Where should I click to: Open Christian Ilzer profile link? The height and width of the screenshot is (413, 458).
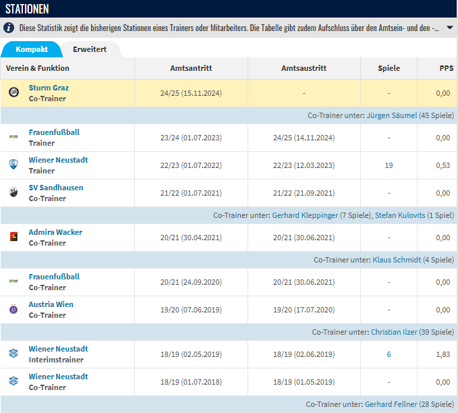(x=396, y=332)
